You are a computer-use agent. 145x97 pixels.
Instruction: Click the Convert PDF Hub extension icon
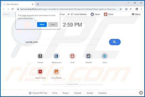(x=126, y=9)
